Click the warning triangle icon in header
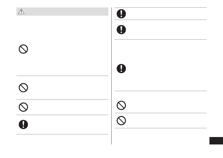Image resolution: width=223 pixels, height=158 pixels. click(x=21, y=11)
